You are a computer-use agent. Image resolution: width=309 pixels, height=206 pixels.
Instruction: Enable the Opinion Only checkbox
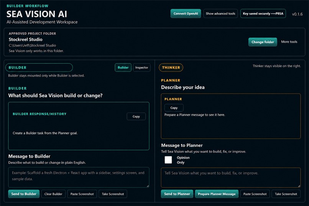pos(168,160)
